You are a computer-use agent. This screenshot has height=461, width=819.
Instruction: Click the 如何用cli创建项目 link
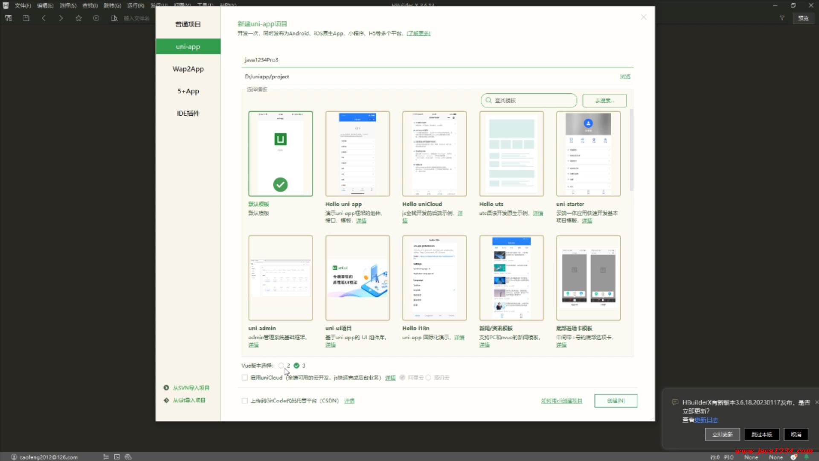tap(561, 401)
